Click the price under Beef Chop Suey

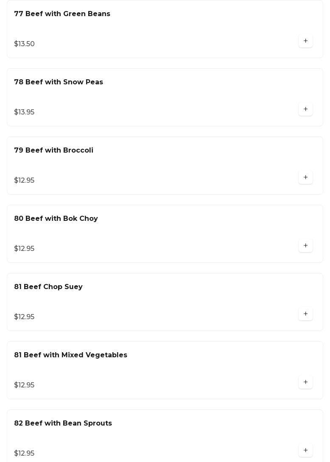(24, 317)
